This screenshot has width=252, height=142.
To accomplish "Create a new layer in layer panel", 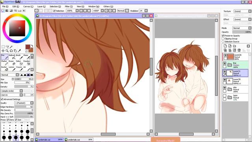I will pos(225,46).
